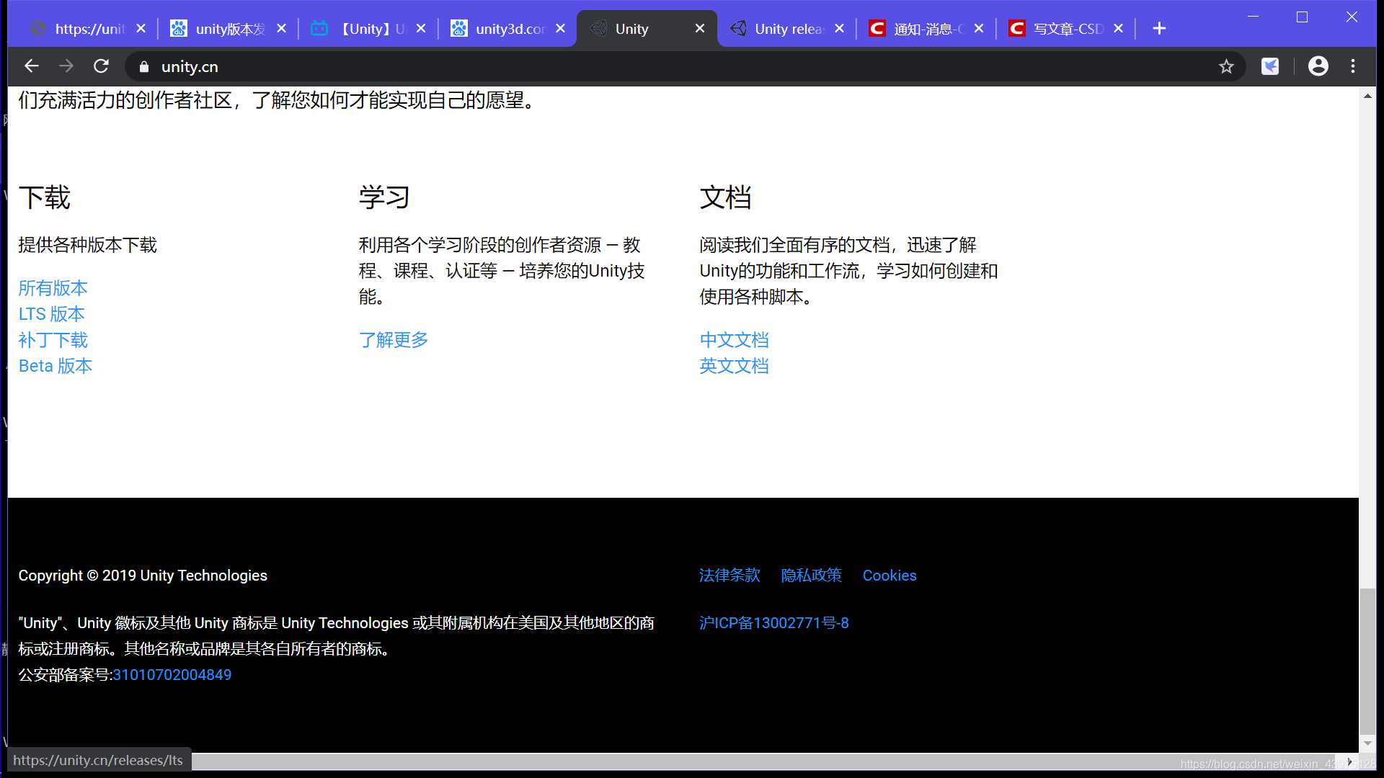Close the Unity release tab
Screen dimensions: 1384x778
(x=839, y=28)
